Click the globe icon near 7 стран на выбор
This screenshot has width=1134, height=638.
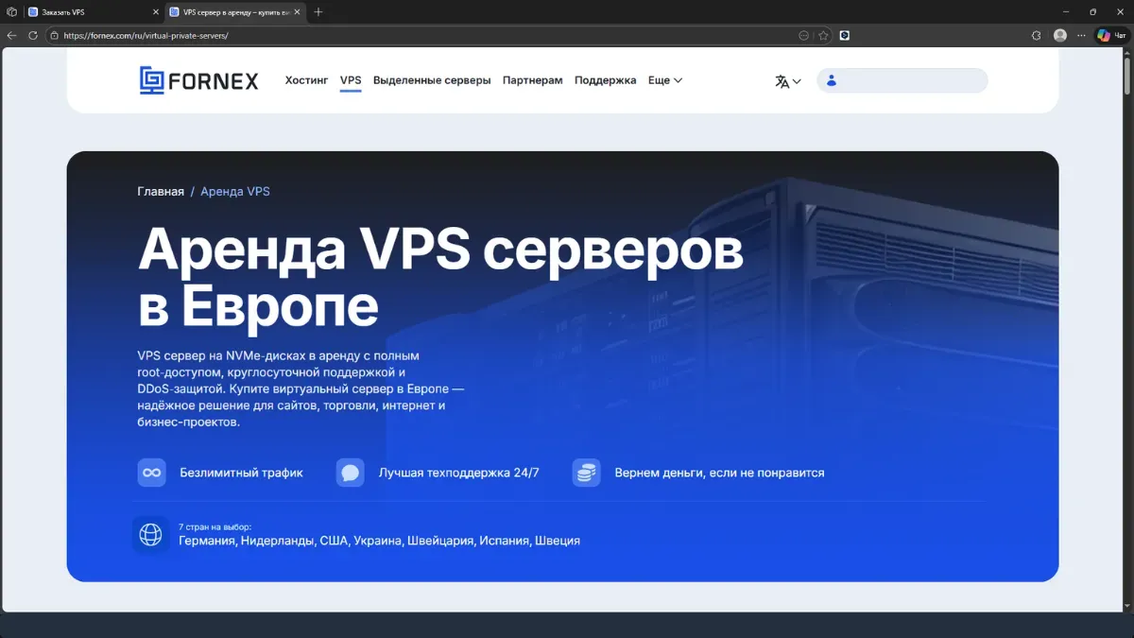point(149,534)
